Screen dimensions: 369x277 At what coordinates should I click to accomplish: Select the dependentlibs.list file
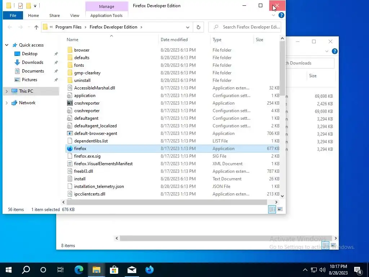(x=91, y=141)
